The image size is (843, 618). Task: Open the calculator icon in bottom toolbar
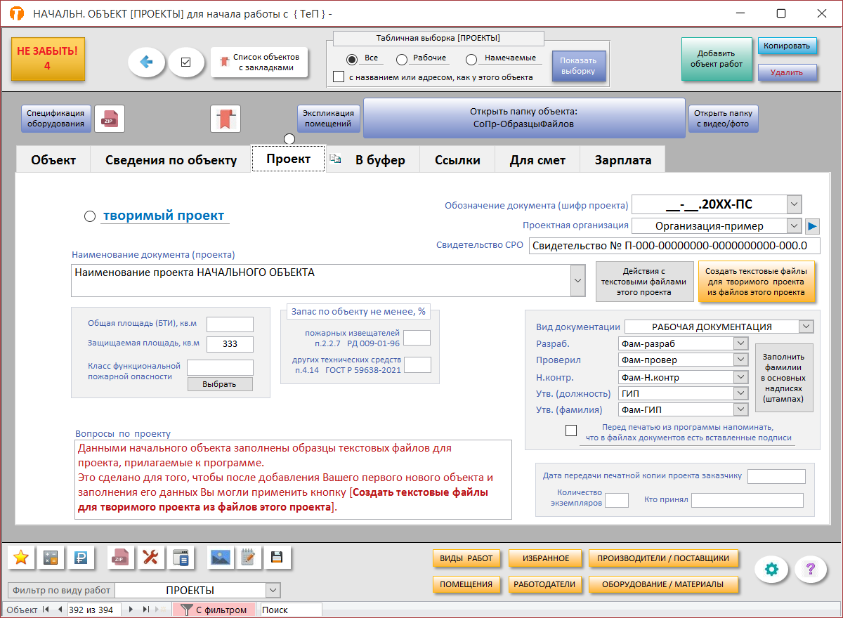coord(51,558)
